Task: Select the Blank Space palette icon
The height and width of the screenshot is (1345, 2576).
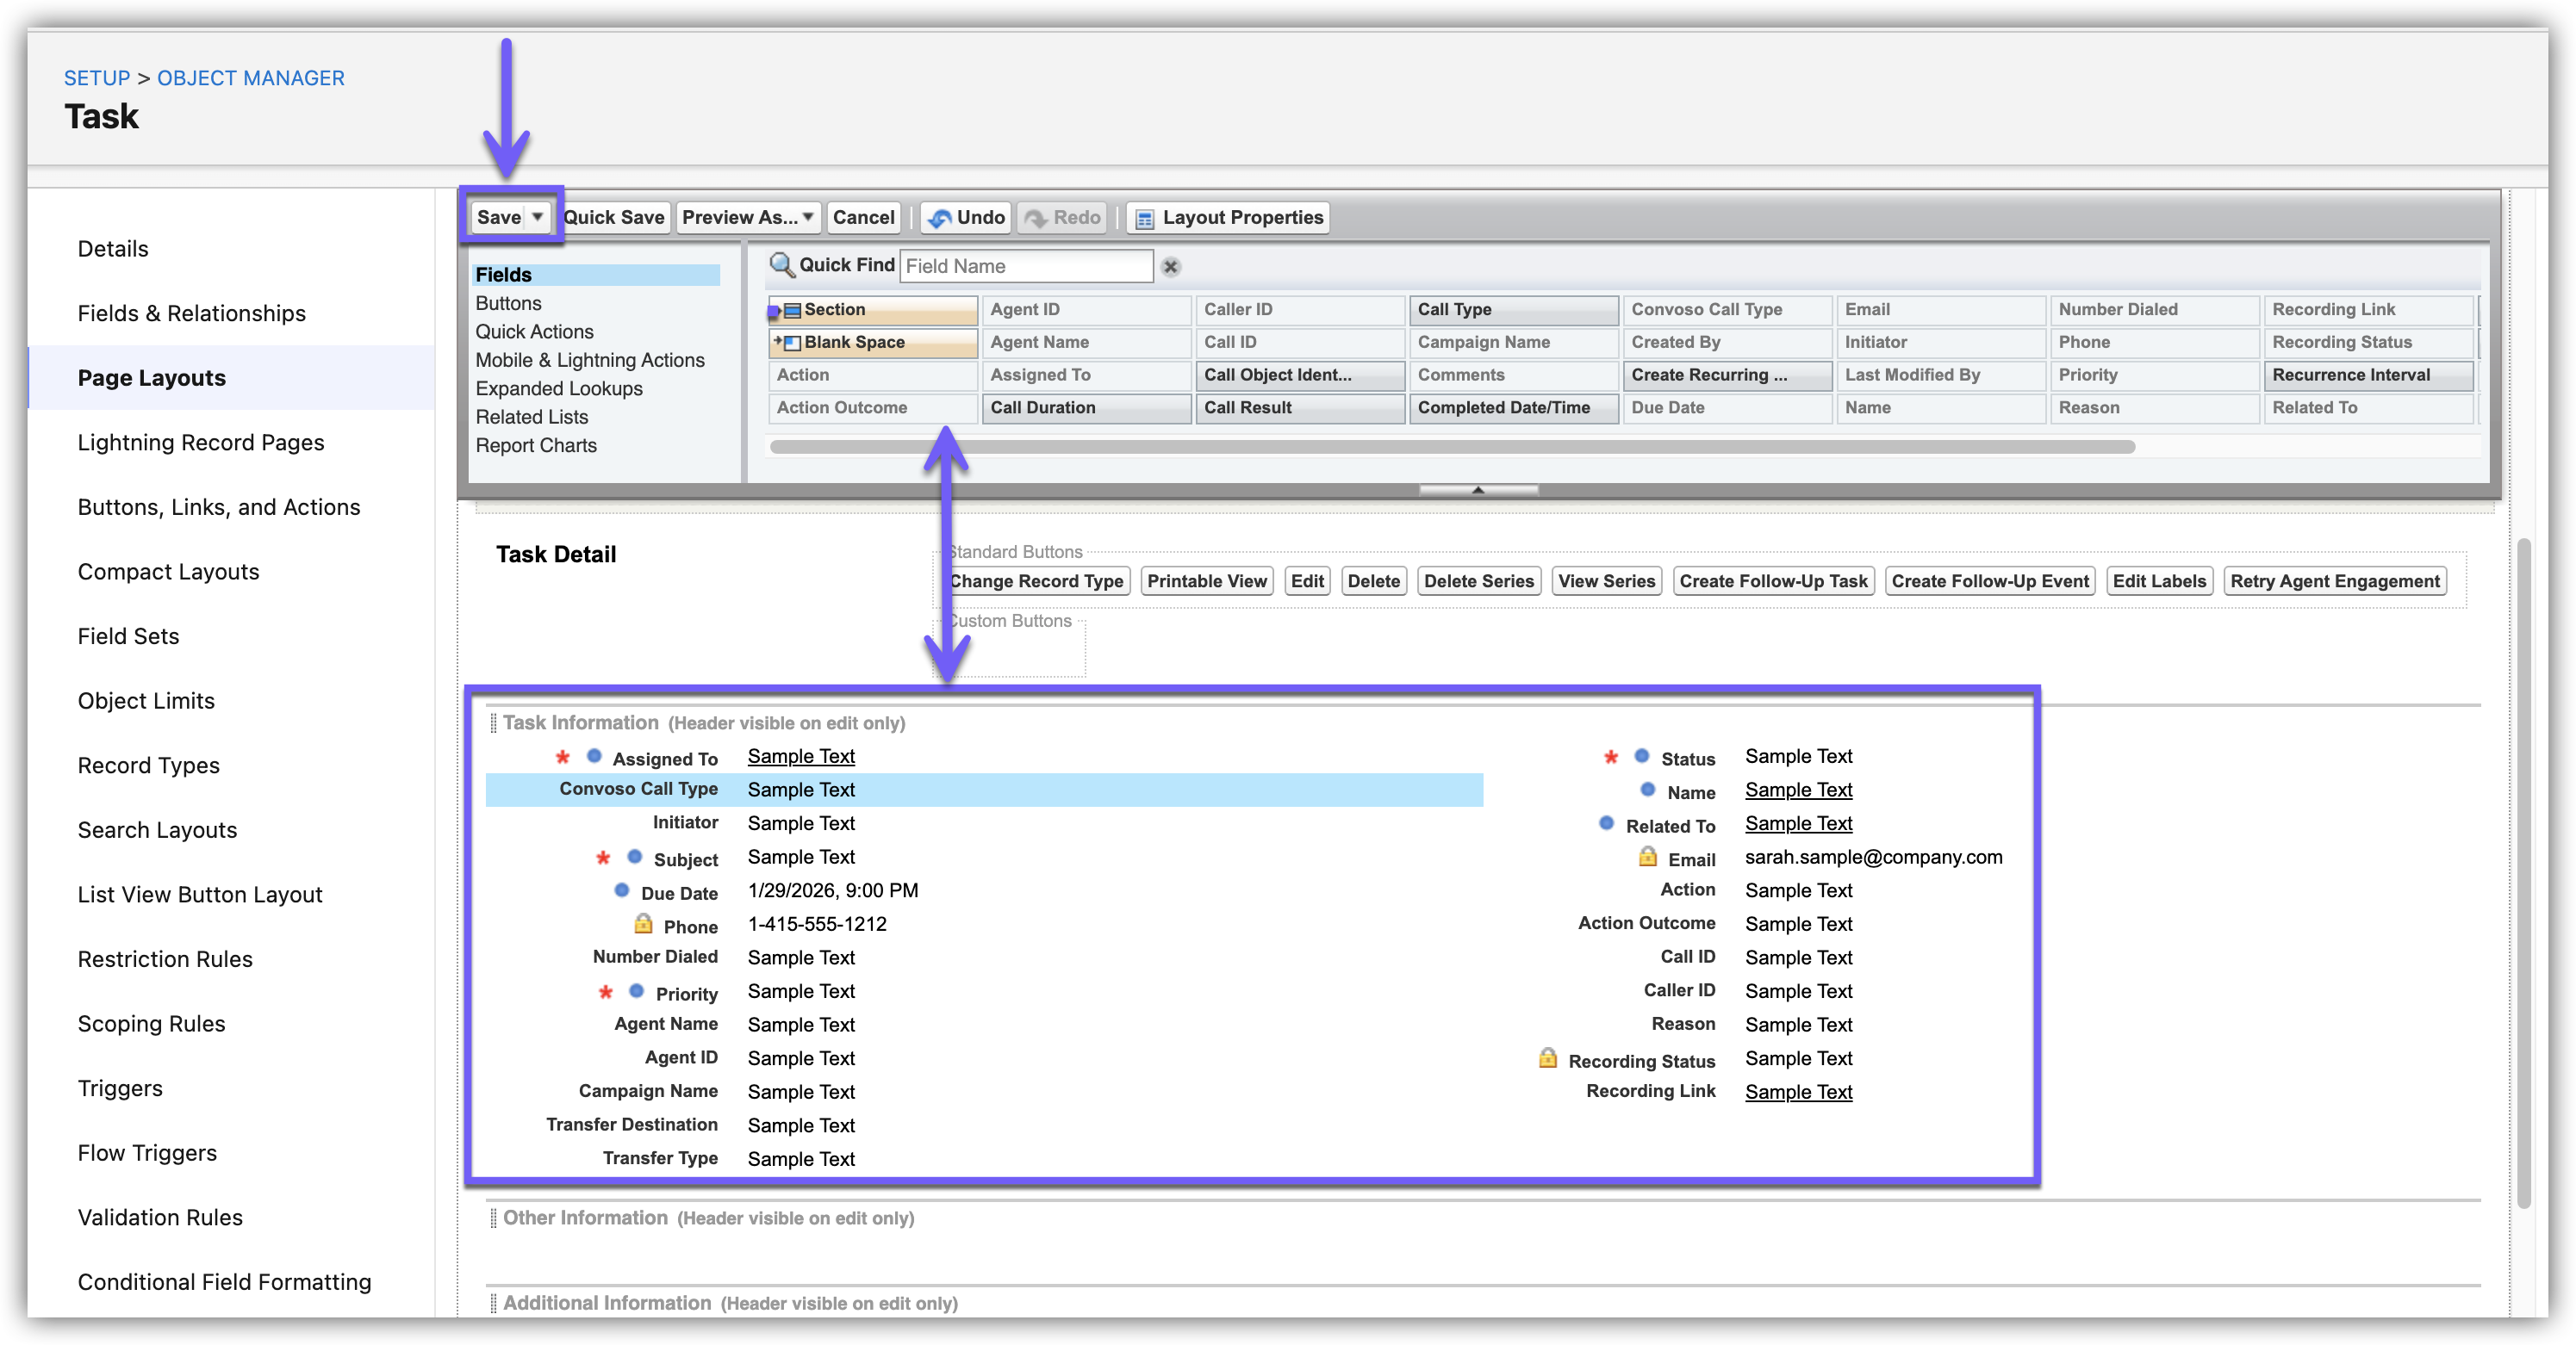Action: [x=792, y=343]
